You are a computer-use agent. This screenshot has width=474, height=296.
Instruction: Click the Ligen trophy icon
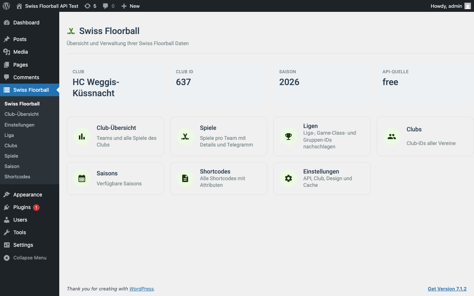pos(288,137)
